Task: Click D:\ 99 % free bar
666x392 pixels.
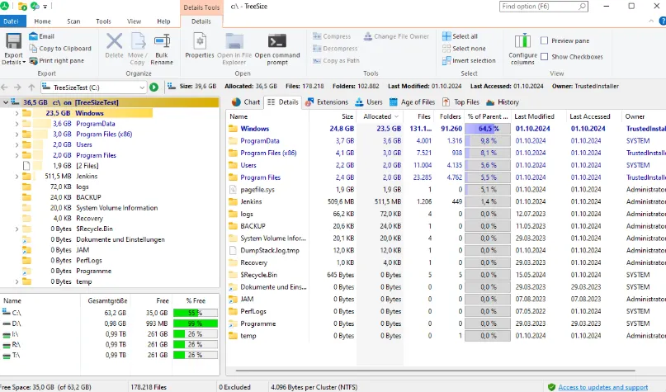Action: tap(196, 324)
